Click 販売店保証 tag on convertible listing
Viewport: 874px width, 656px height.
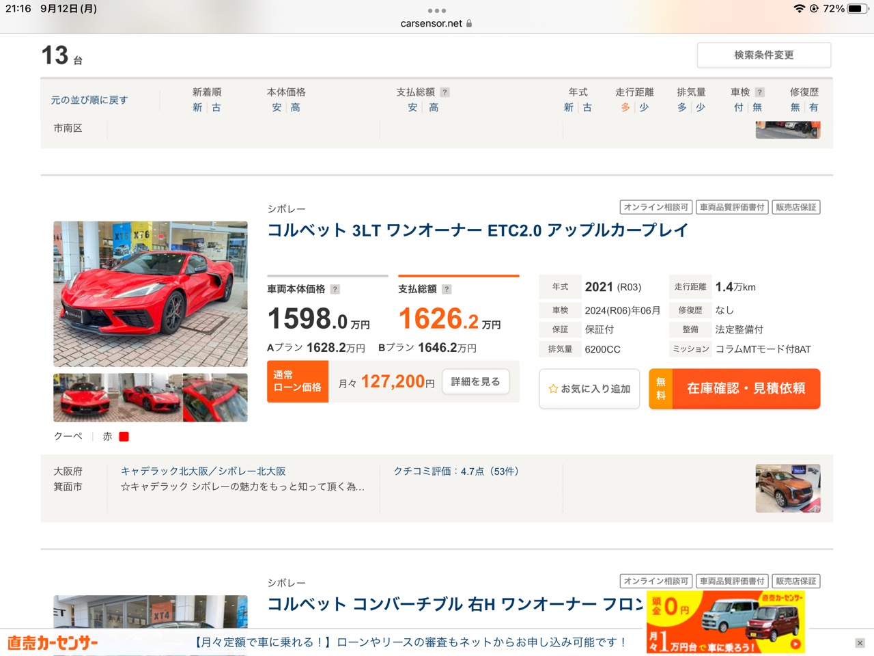[796, 581]
